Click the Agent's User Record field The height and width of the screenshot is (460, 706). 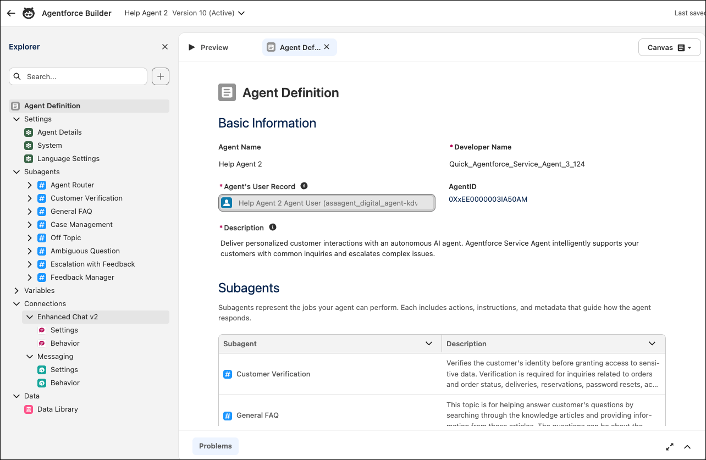tap(327, 203)
